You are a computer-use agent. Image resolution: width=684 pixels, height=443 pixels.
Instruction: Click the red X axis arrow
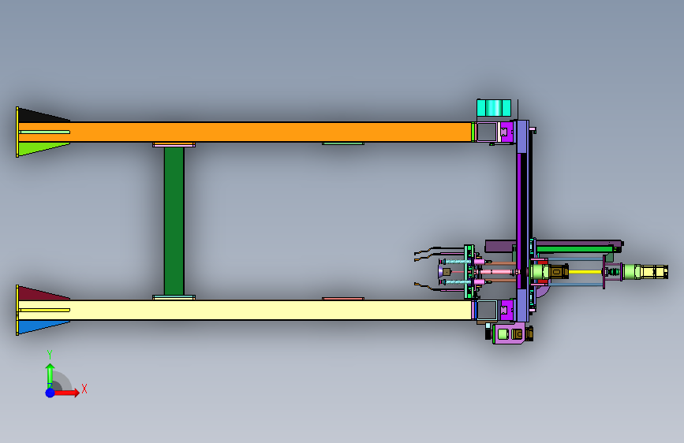tap(66, 393)
